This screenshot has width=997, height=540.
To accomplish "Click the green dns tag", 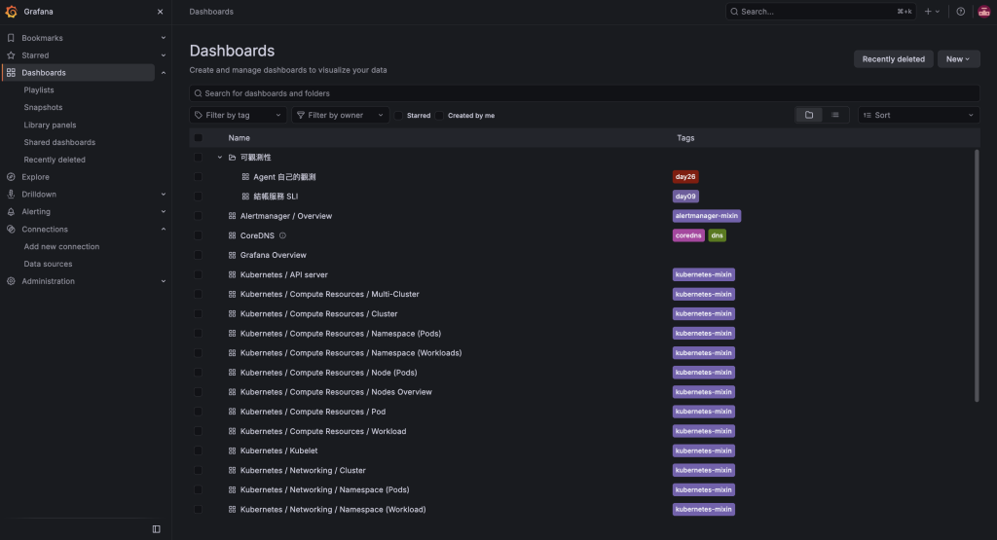I will tap(718, 235).
